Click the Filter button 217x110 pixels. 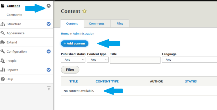[70, 70]
